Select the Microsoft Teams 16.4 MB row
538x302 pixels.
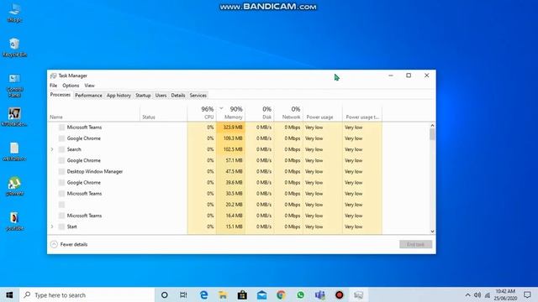(x=215, y=216)
